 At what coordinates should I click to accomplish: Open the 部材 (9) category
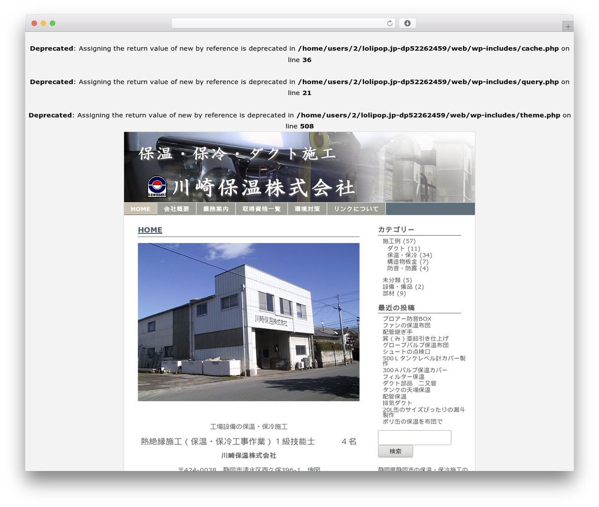pos(394,293)
